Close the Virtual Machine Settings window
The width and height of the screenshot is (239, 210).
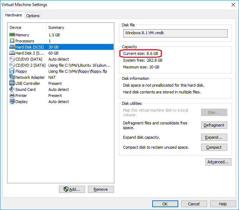pos(233,5)
